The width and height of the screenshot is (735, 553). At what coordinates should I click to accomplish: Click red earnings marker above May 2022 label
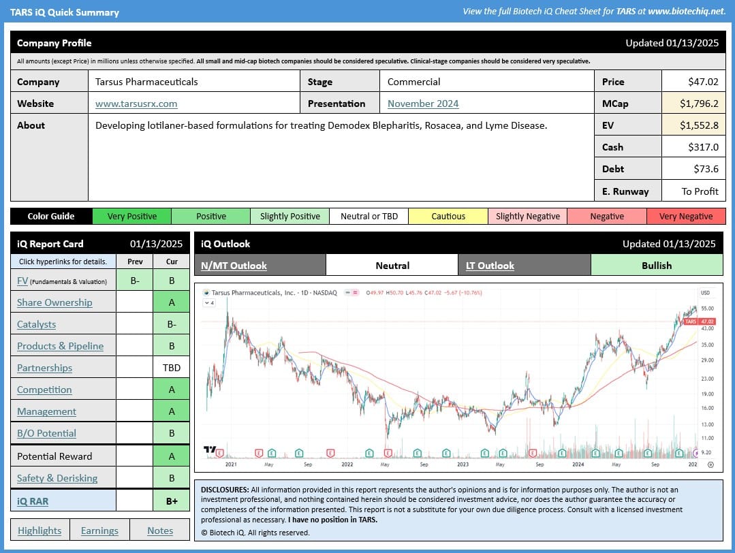point(388,453)
